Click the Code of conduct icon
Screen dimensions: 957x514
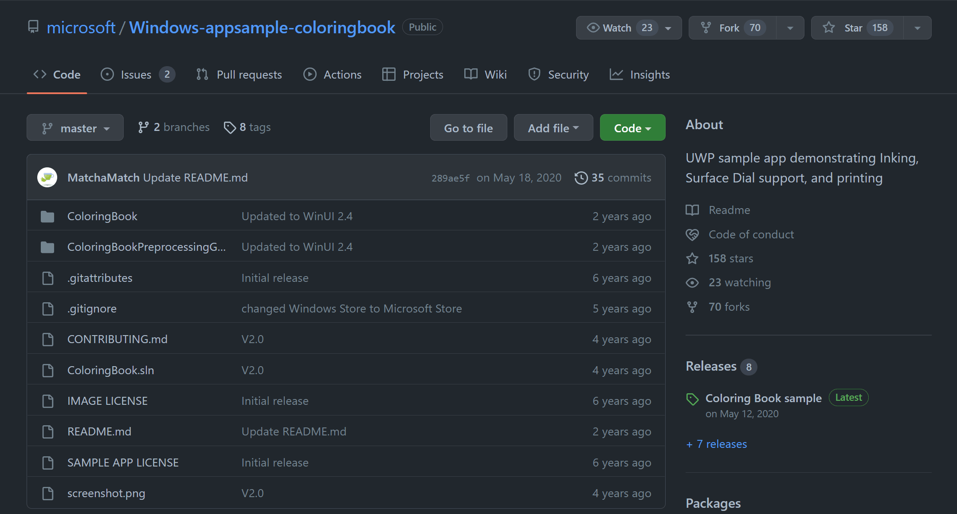click(692, 234)
